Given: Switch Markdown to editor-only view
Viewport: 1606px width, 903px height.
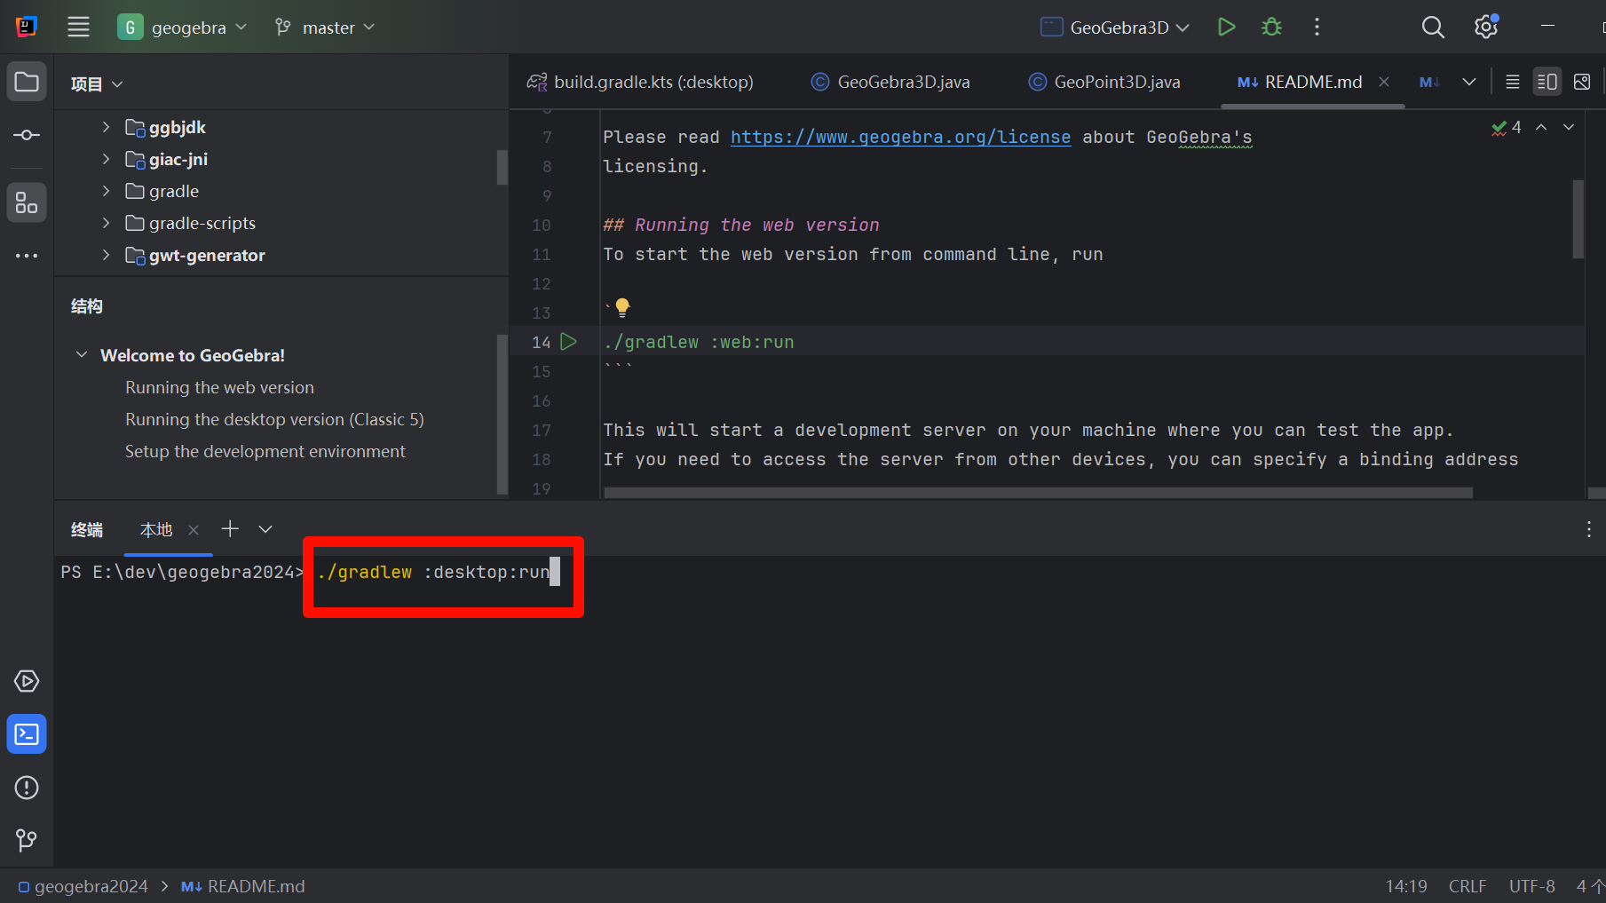Looking at the screenshot, I should (x=1513, y=82).
